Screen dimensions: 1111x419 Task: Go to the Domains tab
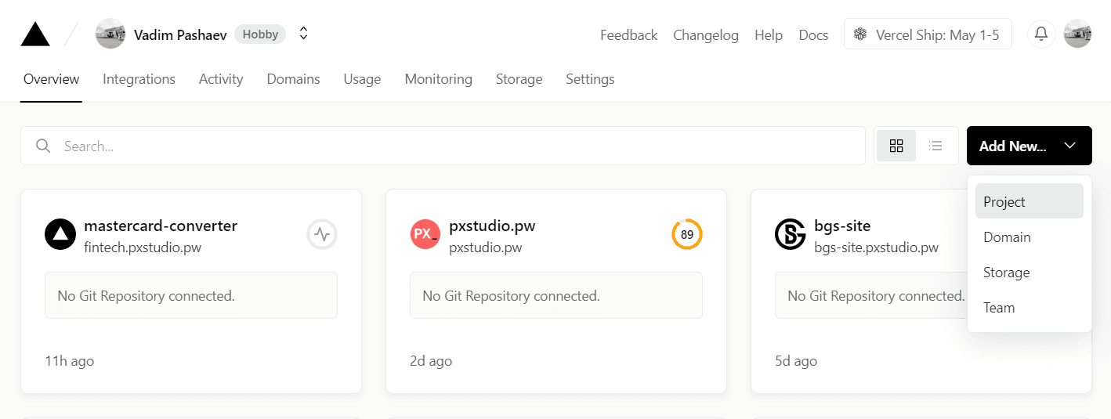(293, 79)
